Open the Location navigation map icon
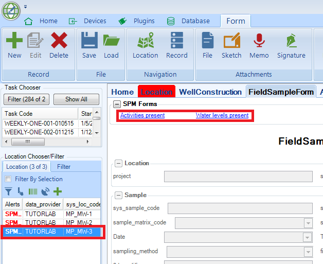 [x=145, y=45]
